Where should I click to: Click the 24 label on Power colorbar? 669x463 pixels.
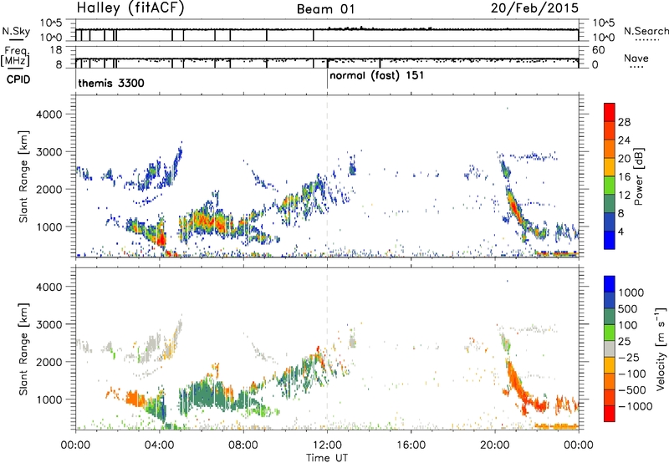tap(624, 140)
